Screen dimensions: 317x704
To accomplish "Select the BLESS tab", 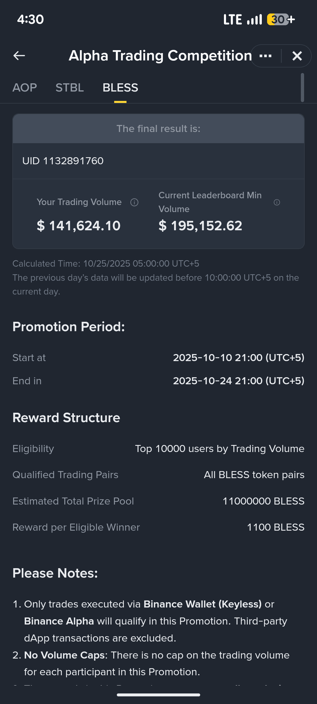I will click(x=120, y=88).
